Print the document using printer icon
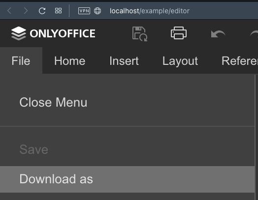258x200 pixels. (179, 33)
